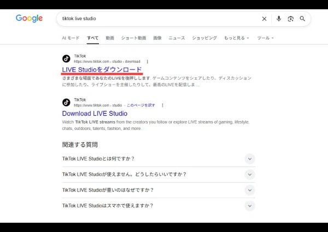Click the second result URL tiktok.com › studio
The image size is (328, 232).
pyautogui.click(x=98, y=105)
